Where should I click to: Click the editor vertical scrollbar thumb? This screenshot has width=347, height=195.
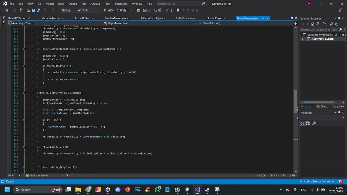[295, 102]
